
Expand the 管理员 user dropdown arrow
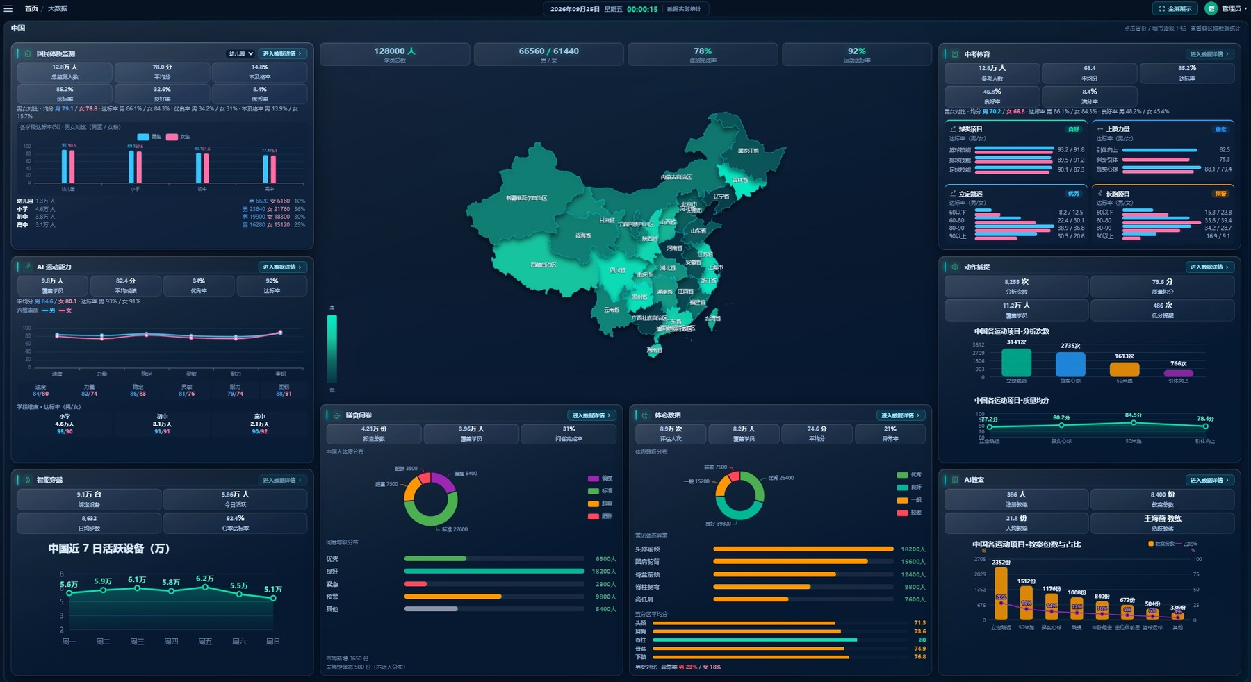pos(1245,8)
